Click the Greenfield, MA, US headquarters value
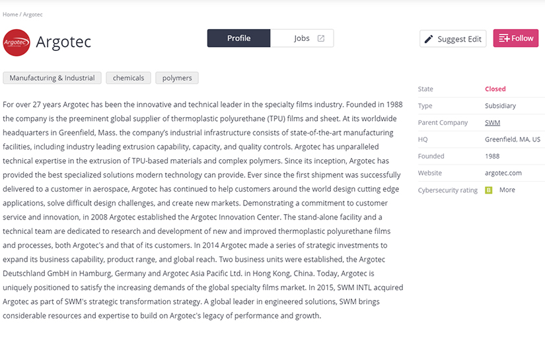Image resolution: width=545 pixels, height=341 pixels. 513,139
